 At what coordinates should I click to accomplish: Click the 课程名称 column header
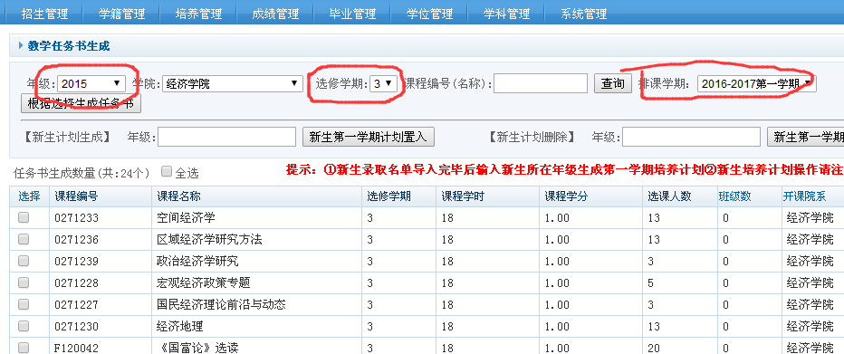[178, 196]
